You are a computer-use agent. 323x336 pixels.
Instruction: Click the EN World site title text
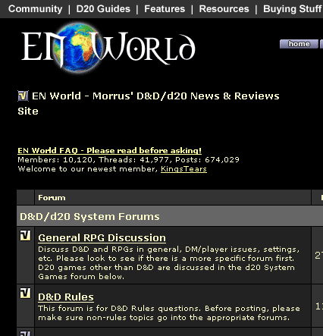pos(149,103)
